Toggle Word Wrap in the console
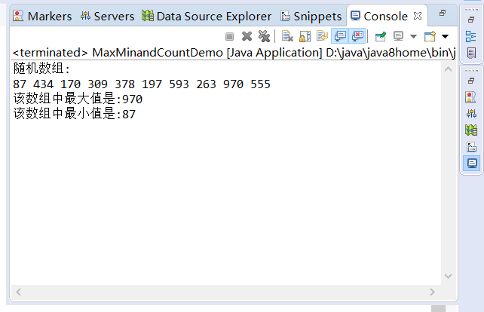This screenshot has width=484, height=312. pyautogui.click(x=322, y=36)
